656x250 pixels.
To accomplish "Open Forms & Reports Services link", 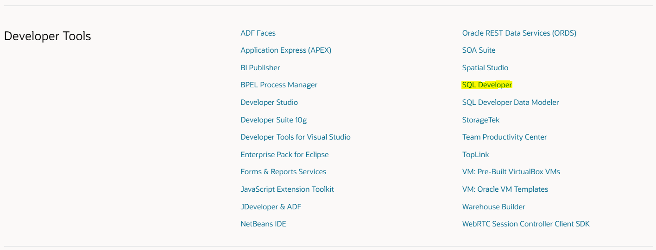I will coord(284,171).
